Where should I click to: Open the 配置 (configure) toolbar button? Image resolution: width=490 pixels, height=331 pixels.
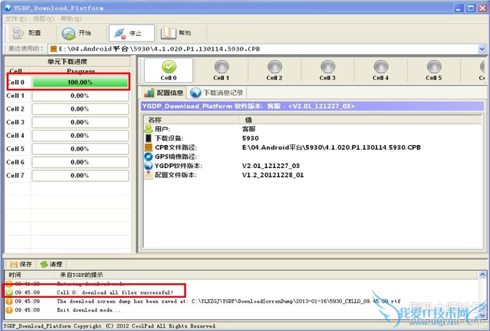point(27,33)
